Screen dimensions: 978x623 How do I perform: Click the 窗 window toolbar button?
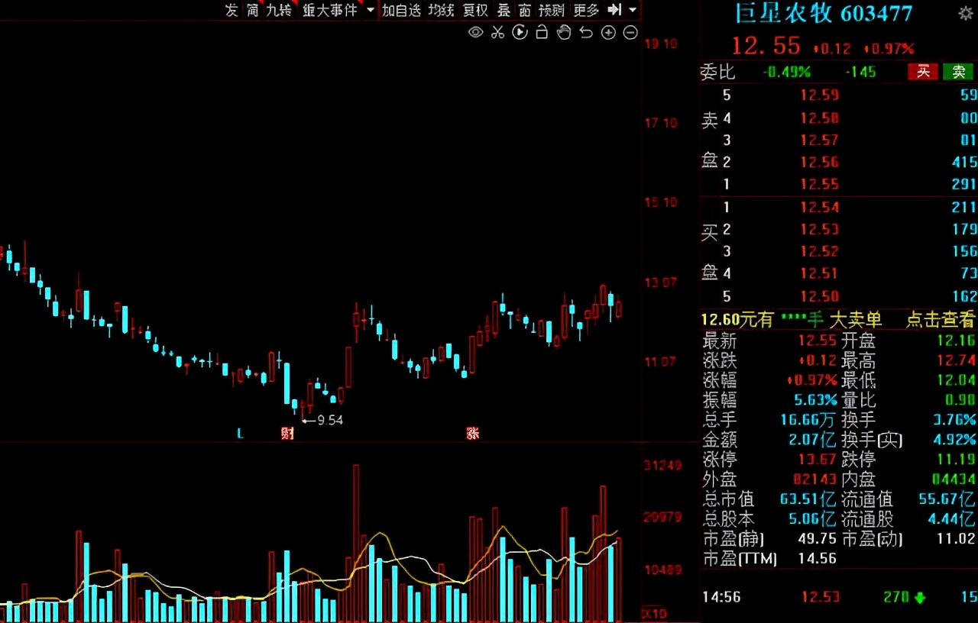524,10
